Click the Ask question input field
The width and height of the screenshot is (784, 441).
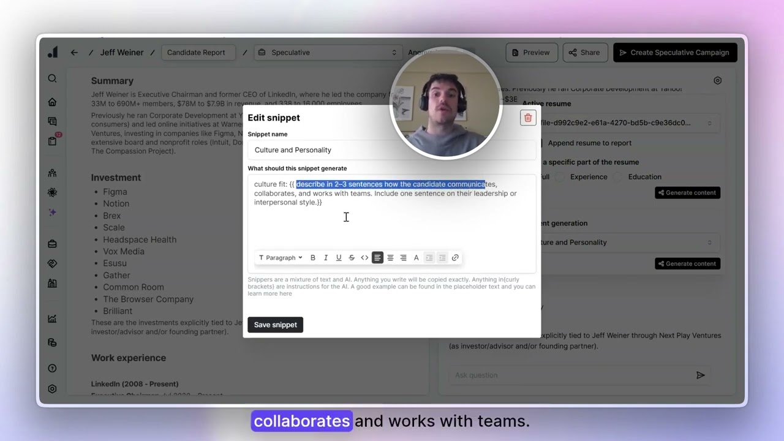[x=570, y=375]
